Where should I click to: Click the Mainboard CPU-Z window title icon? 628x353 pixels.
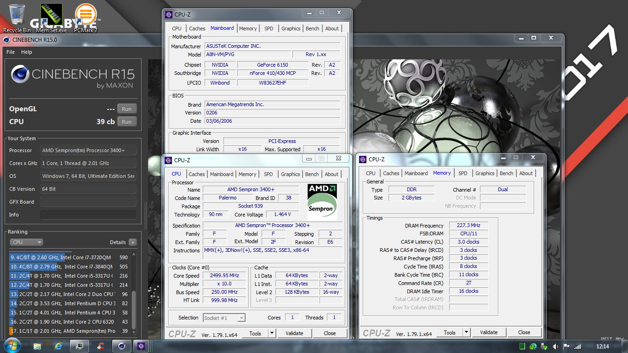[x=168, y=14]
